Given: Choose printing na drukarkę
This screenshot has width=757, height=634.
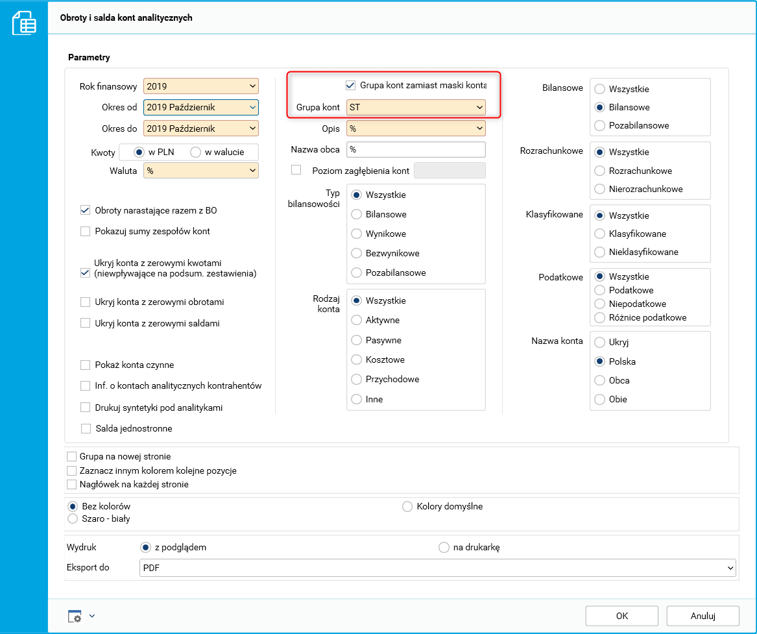Looking at the screenshot, I should click(x=444, y=547).
